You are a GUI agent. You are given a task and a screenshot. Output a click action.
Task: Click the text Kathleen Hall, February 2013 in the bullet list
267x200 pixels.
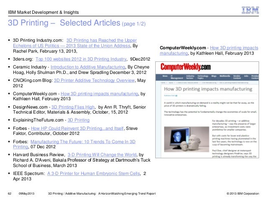click(42, 99)
